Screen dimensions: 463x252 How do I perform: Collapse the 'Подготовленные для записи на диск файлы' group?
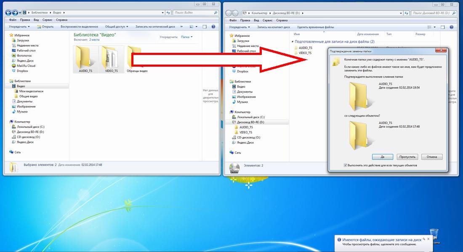click(292, 42)
